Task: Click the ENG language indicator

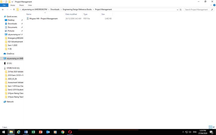Action: point(195,132)
